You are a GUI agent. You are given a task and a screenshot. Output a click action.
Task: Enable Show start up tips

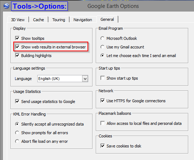tap(103, 78)
